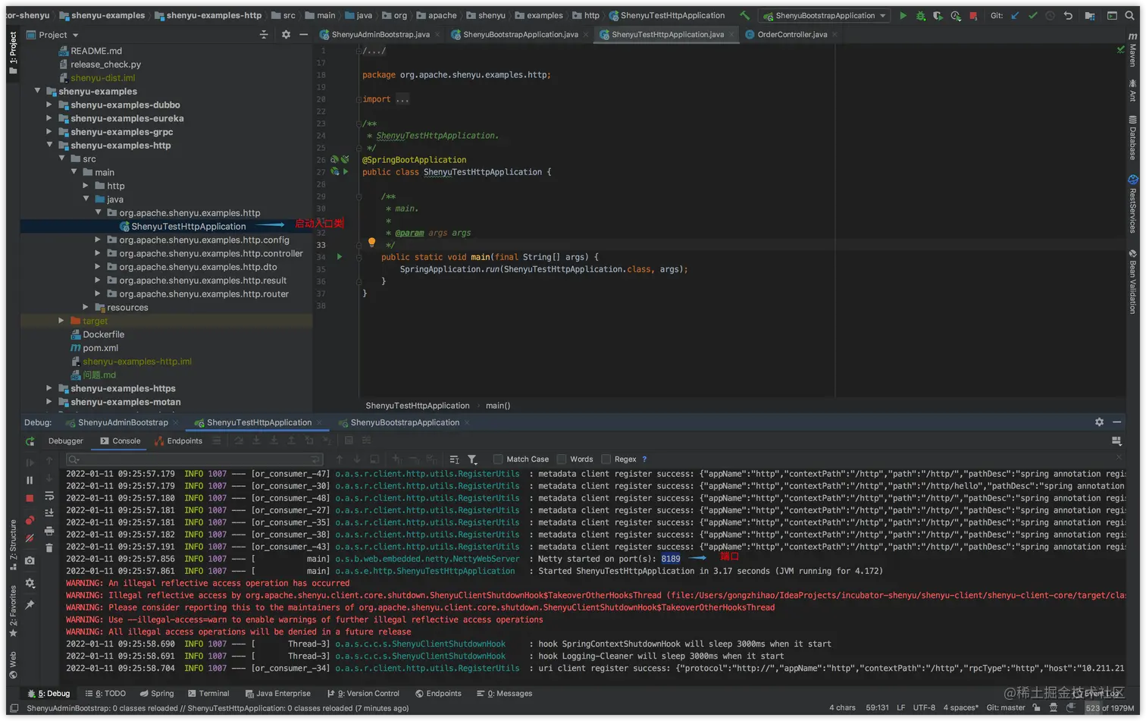Pause the program in debug sidebar
Viewport: 1146px width, 721px height.
[30, 480]
